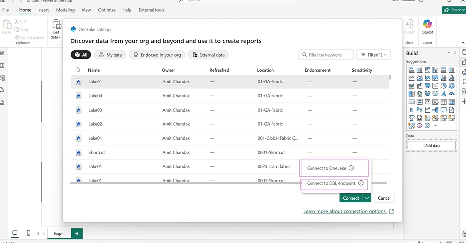Pick the gauge visual

[451, 94]
